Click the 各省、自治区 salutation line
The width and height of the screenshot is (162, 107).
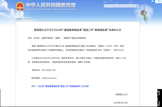click(57, 38)
